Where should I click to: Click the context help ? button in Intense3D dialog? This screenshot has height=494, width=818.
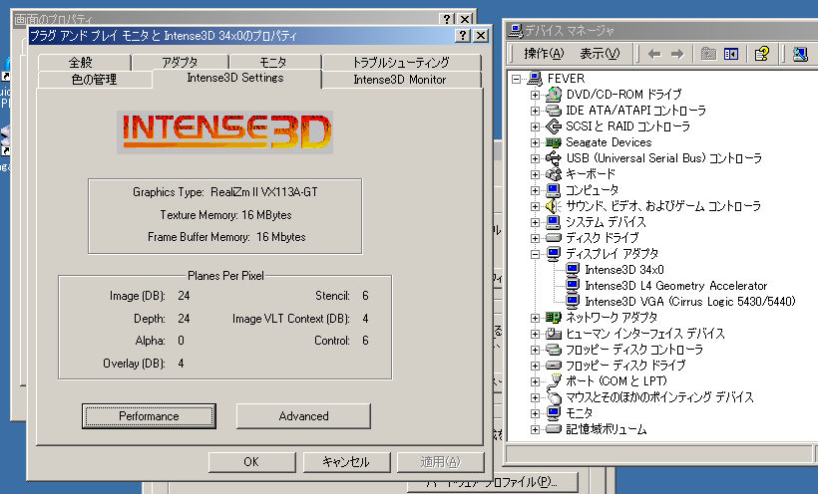tap(462, 36)
